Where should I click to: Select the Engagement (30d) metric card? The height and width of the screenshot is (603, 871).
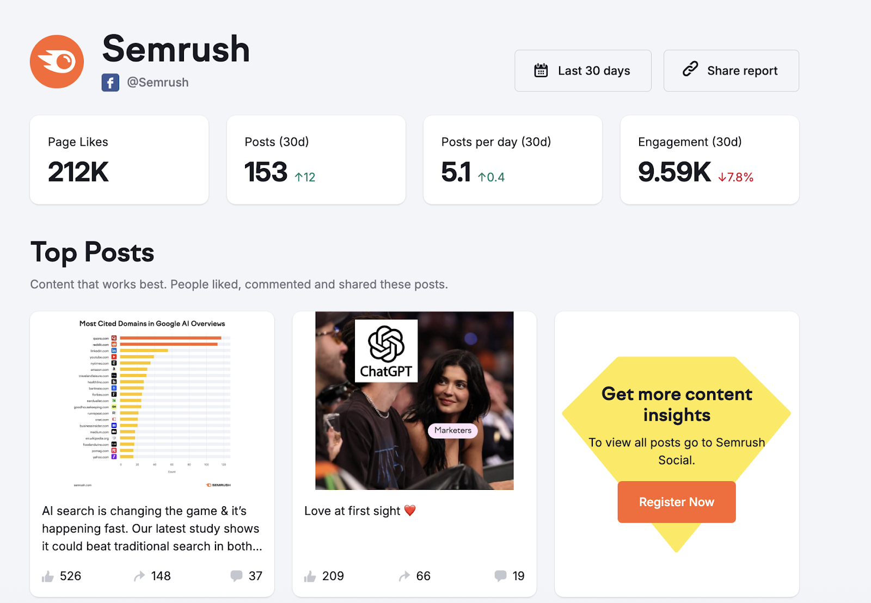(709, 160)
